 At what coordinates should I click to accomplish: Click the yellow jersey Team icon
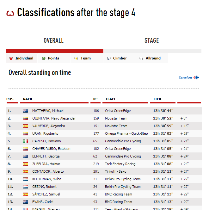(x=76, y=59)
